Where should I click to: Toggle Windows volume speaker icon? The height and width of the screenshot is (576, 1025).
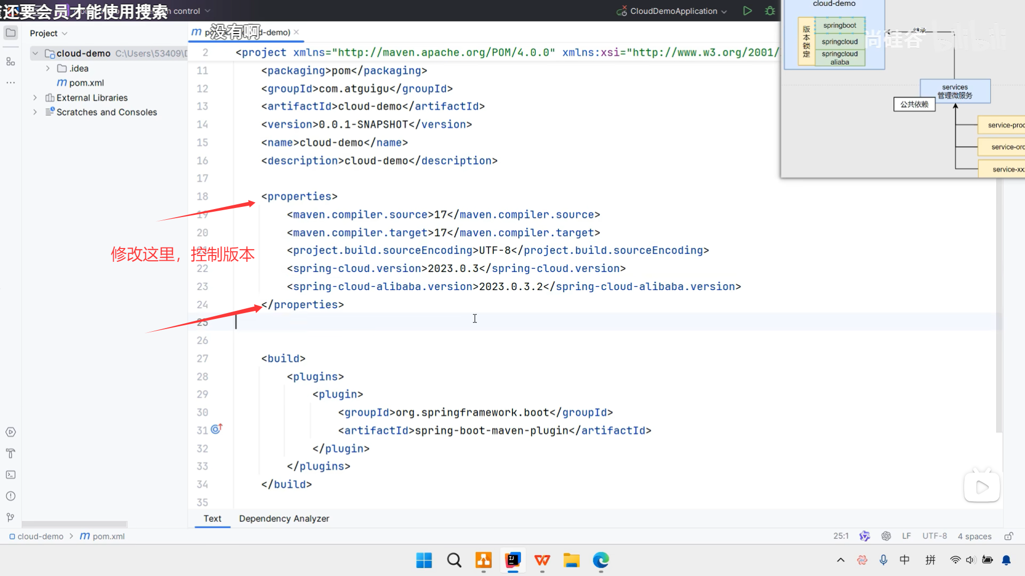[971, 560]
